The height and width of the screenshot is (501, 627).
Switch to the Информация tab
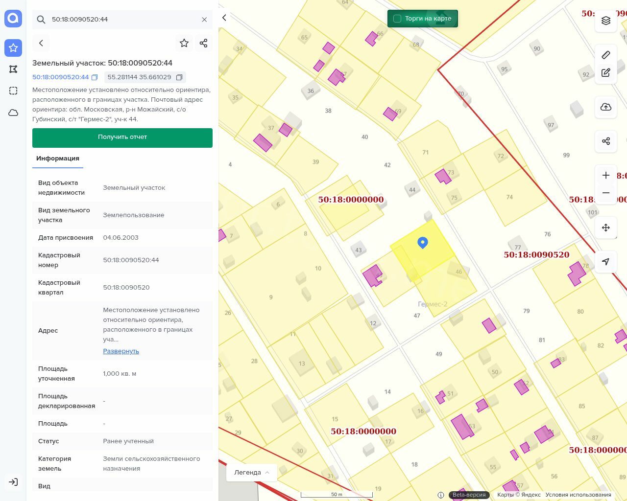(x=58, y=159)
